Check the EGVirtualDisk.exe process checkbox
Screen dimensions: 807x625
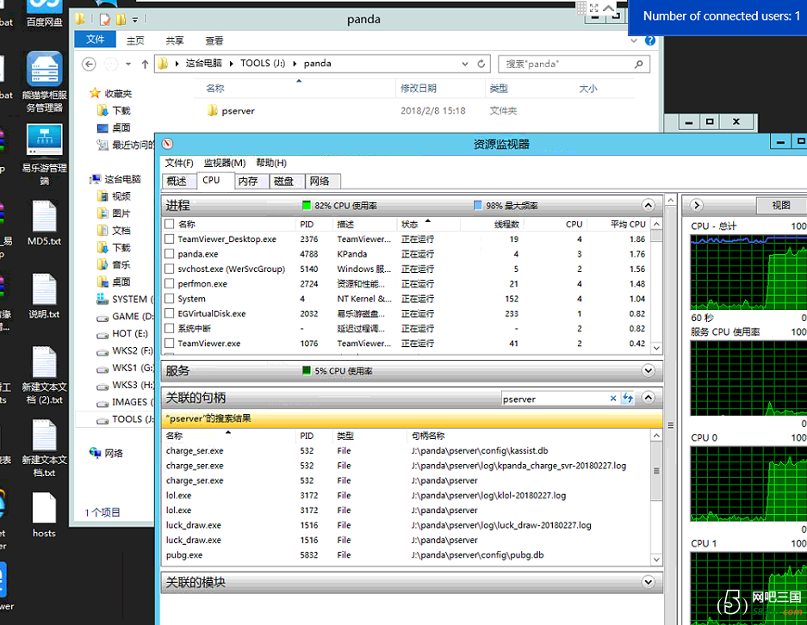coord(170,313)
